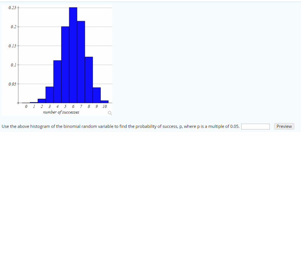Select the x-axis label '0'

click(26, 106)
